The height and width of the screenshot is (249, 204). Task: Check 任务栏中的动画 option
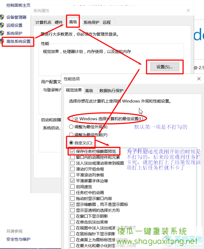[72, 192]
